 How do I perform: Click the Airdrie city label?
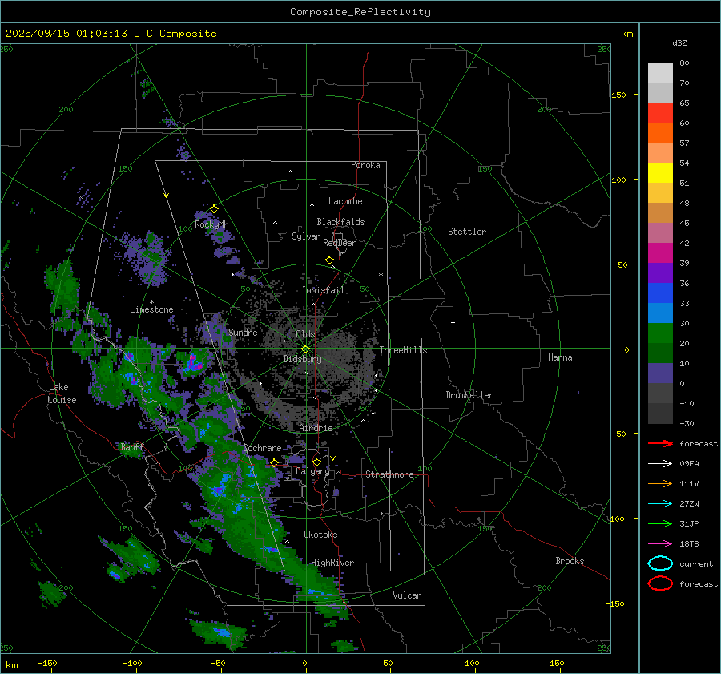point(316,428)
